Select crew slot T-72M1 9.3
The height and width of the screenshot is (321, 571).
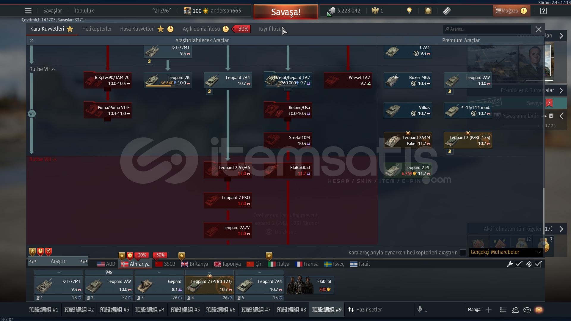tap(59, 285)
